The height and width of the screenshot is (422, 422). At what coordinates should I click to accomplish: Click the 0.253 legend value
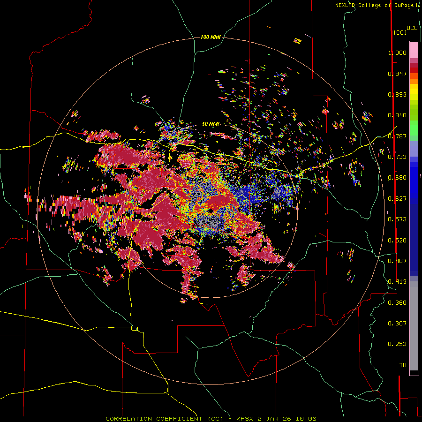397,344
